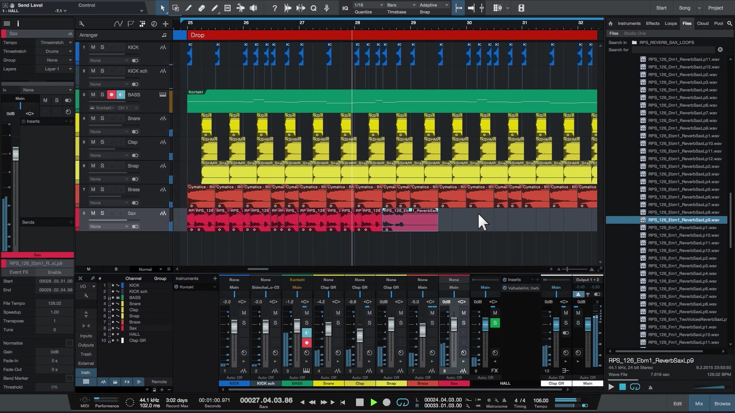
Task: Click the browser search magnifier icon
Action: pos(730,24)
